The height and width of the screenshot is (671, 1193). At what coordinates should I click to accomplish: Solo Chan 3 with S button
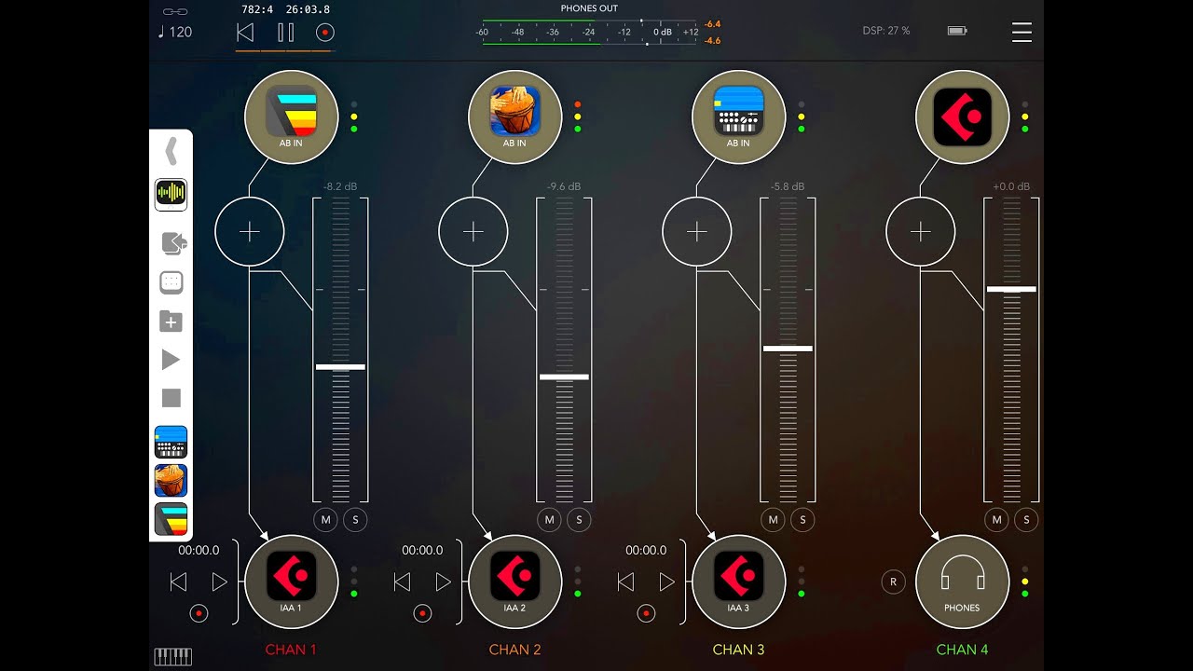802,520
